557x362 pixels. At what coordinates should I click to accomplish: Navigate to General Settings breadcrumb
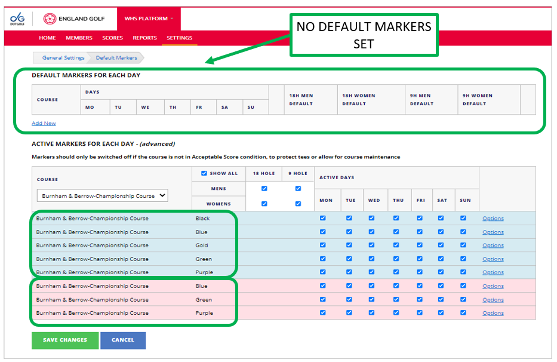coord(63,57)
